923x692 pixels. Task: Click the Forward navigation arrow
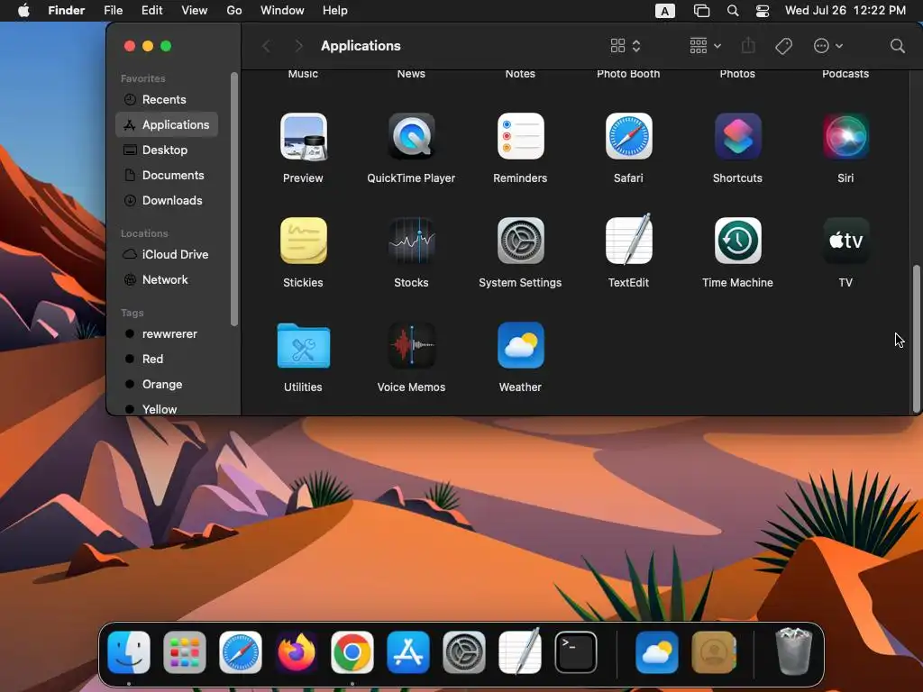coord(298,46)
